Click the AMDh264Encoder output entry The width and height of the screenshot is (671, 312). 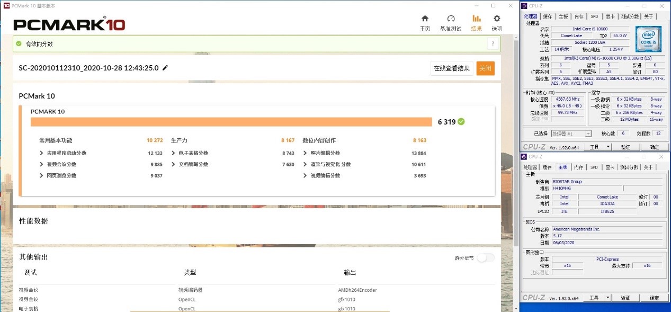[357, 290]
